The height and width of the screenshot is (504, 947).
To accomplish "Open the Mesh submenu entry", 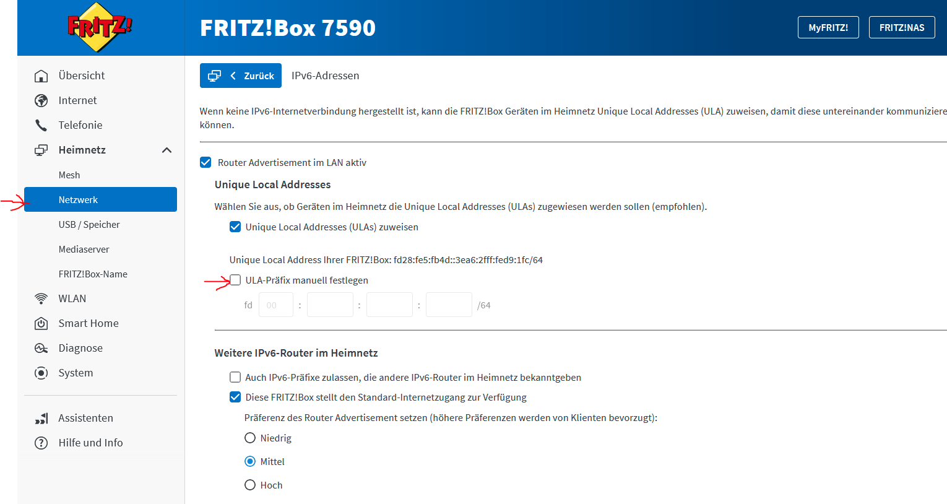I will pos(69,175).
